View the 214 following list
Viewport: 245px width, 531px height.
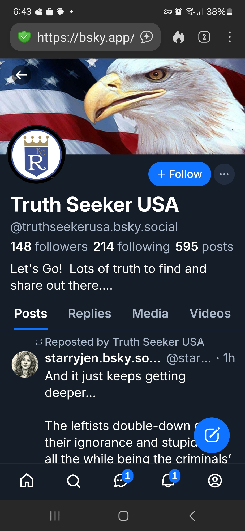click(x=131, y=247)
